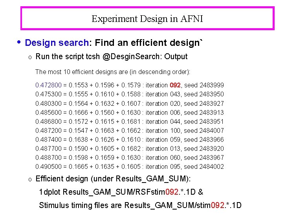Screen dimensions: 297x217
Task: Select the row starting with 0.472800
Action: click(x=130, y=85)
